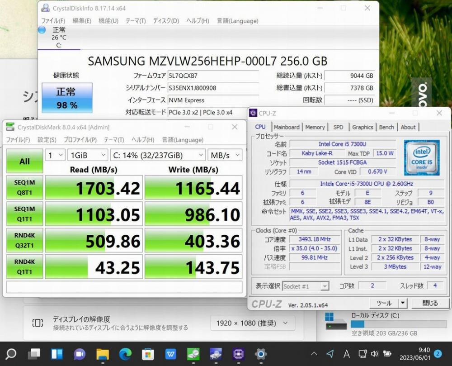Open the ファイル(F) menu in CrystalDiskInfo
Screen dimensions: 452x366
pyautogui.click(x=53, y=21)
